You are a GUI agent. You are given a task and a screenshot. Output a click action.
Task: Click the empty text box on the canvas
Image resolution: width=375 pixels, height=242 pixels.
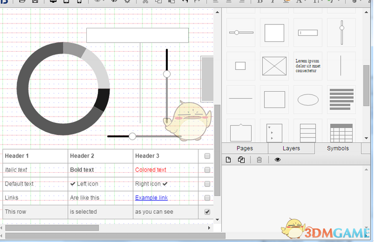(x=138, y=35)
